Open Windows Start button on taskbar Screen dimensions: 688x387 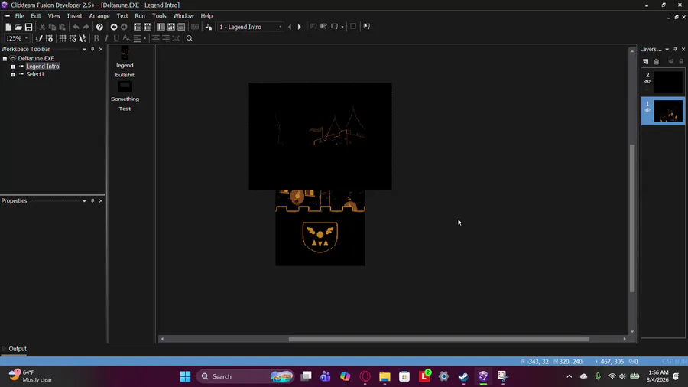186,376
